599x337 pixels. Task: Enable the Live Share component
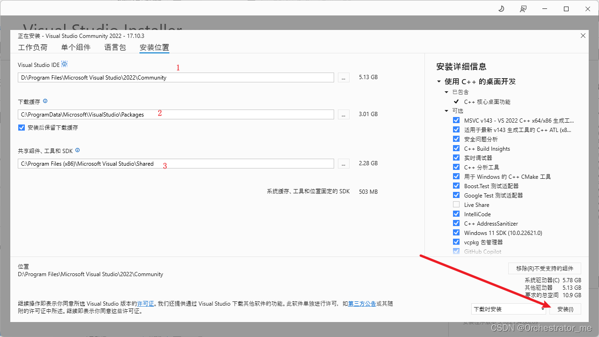[456, 205]
